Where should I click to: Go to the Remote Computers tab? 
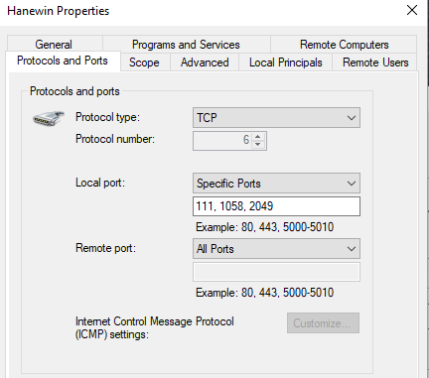click(345, 44)
